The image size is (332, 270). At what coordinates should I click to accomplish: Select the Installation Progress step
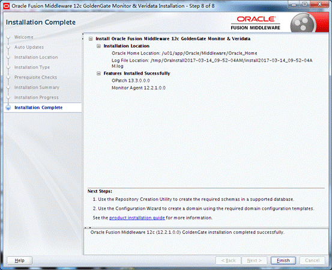click(x=36, y=97)
